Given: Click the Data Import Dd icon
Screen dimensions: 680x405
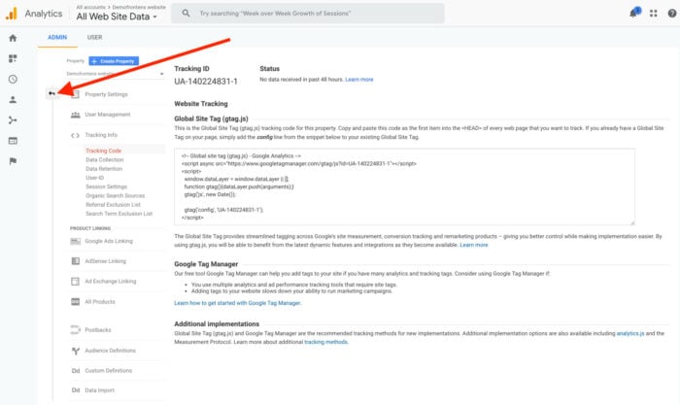Looking at the screenshot, I should point(76,390).
